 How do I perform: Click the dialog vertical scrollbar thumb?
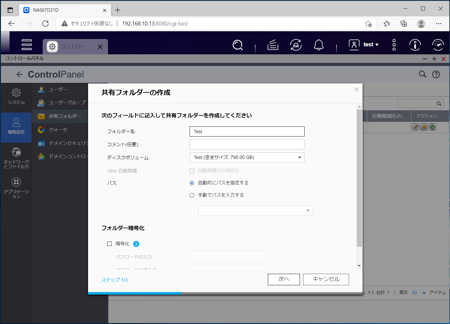pyautogui.click(x=359, y=178)
